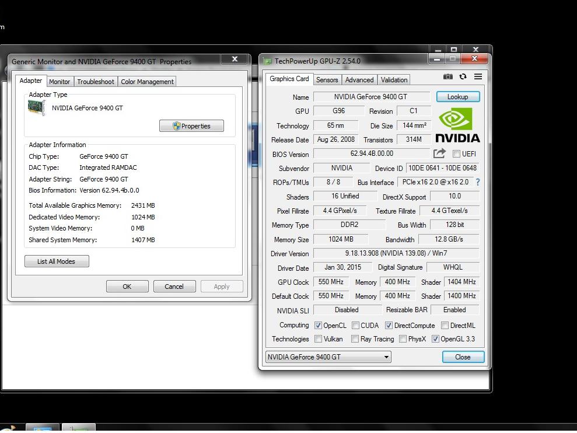Open the Color Management tab

click(147, 82)
